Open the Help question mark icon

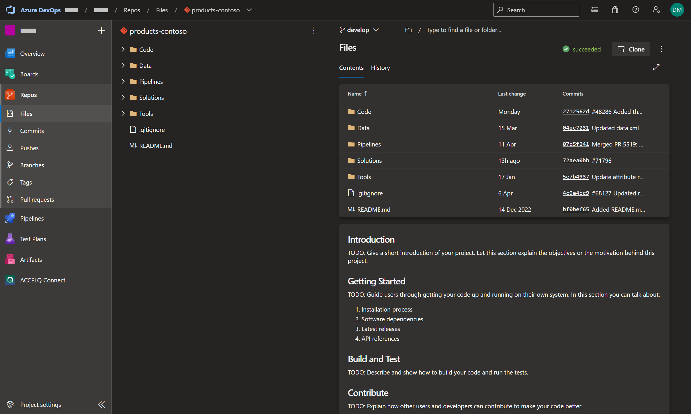pyautogui.click(x=636, y=10)
